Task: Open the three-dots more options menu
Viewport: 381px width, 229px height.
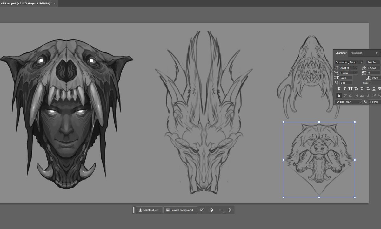Action: pos(221,210)
